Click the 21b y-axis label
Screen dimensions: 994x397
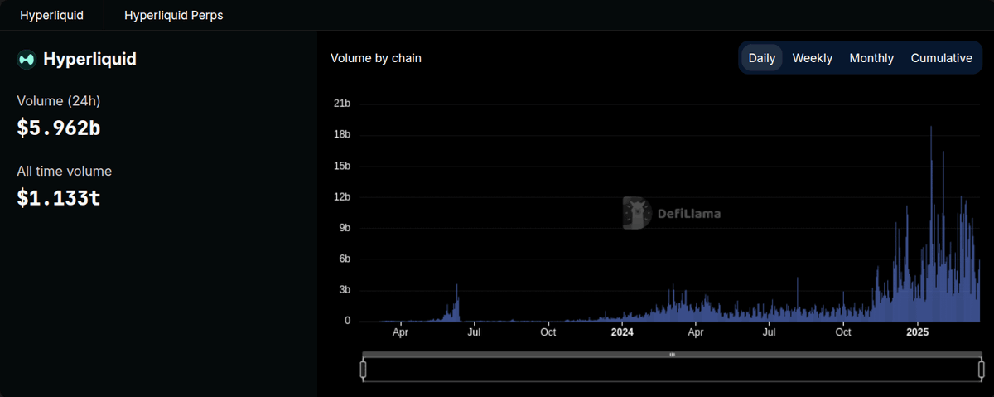(x=342, y=104)
